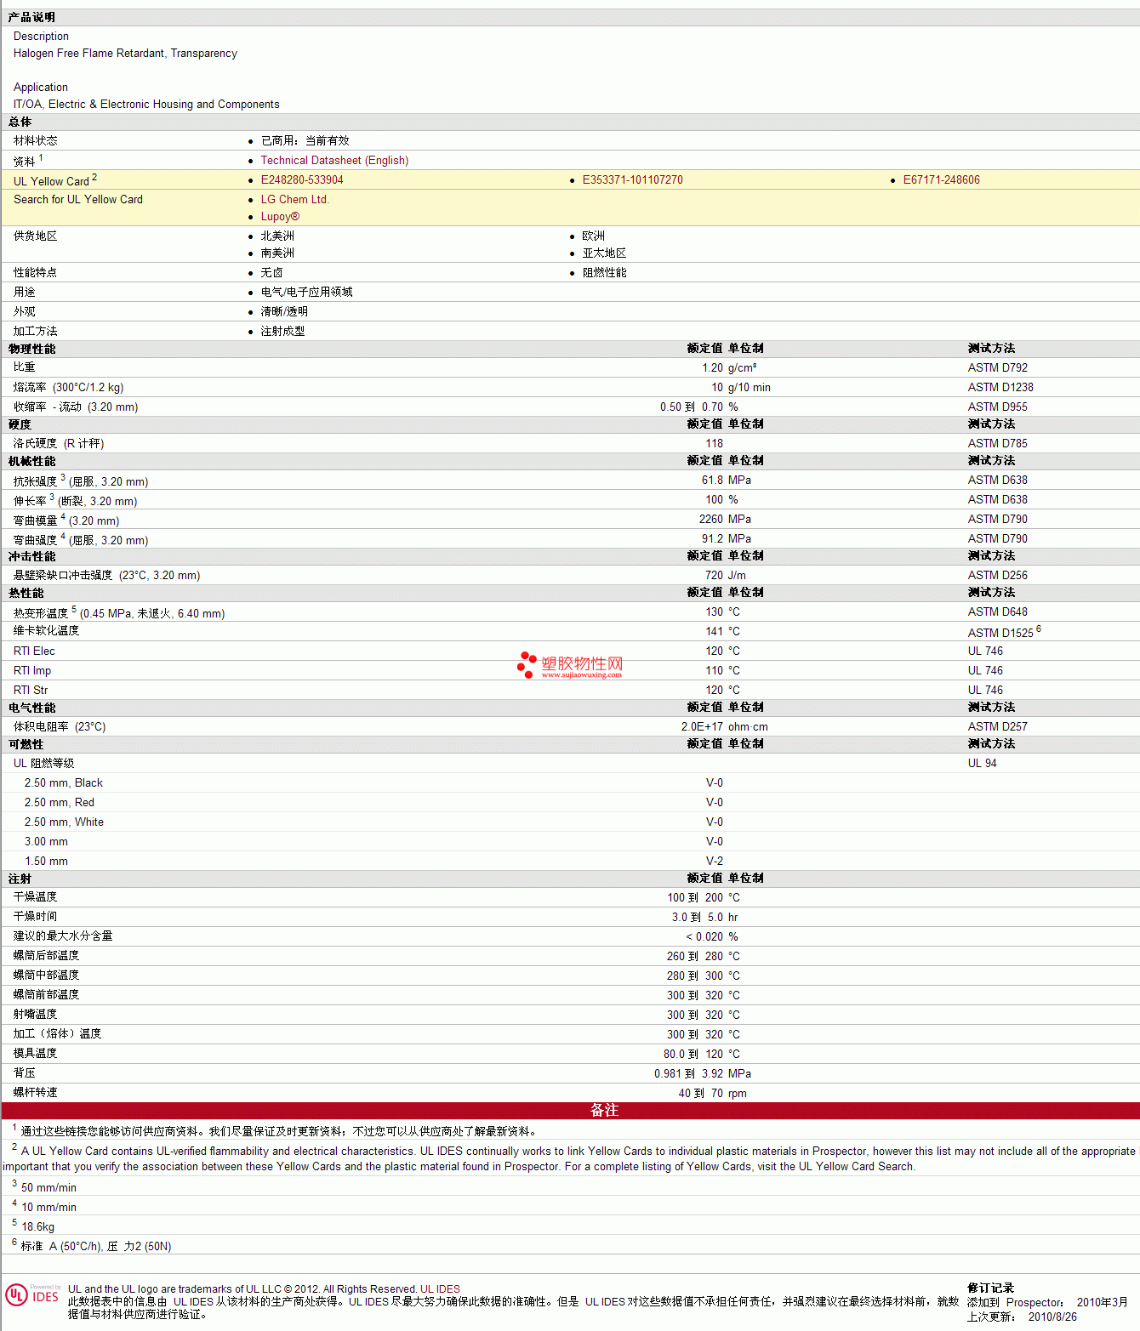Click the 北美洲 region entry
This screenshot has height=1331, width=1140.
coord(277,236)
